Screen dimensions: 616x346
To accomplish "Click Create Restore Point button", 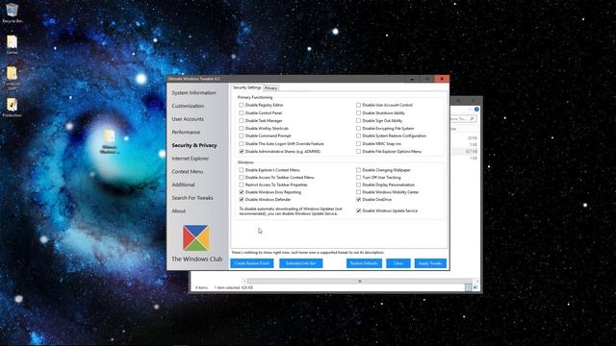I will click(x=252, y=263).
